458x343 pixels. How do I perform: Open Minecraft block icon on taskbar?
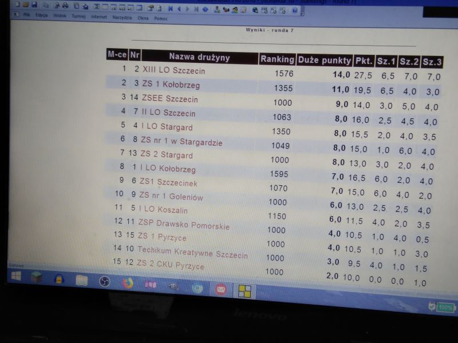point(37,277)
